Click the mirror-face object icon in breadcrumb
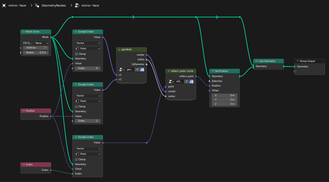Image resolution: width=329 pixels, height=182 pixels. coord(4,5)
